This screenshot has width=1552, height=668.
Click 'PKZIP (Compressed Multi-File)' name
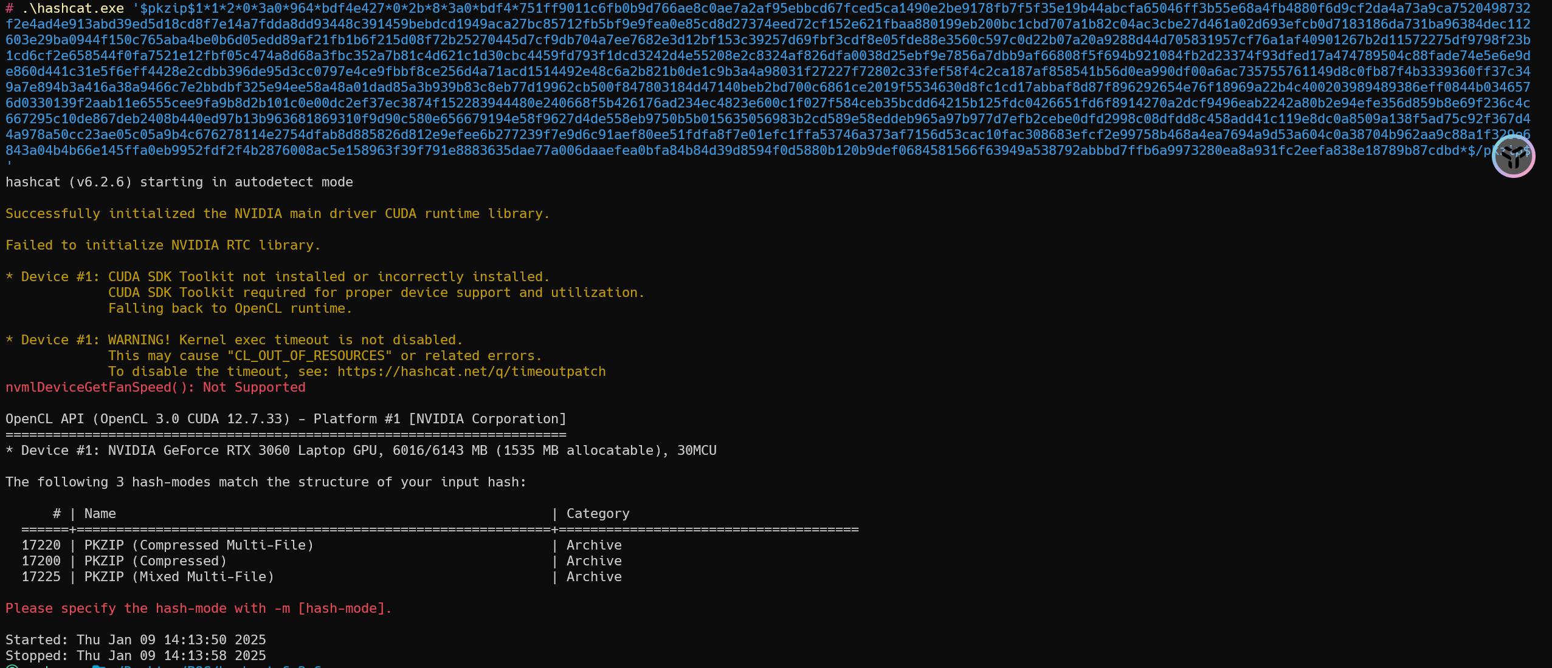tap(199, 545)
